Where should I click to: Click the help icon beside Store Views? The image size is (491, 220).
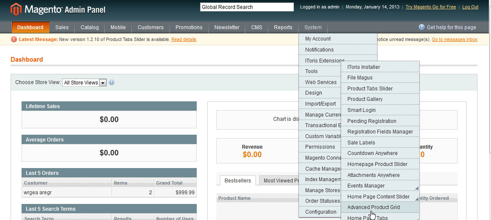(112, 83)
